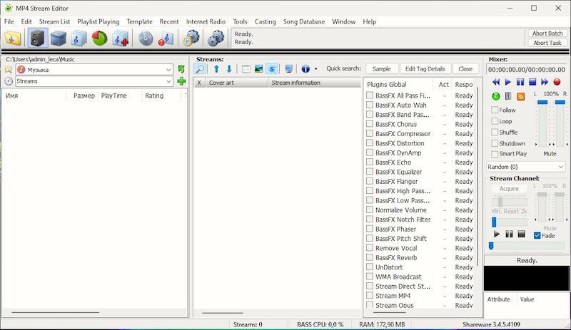
Task: Uncheck the Fade option
Action: (537, 236)
